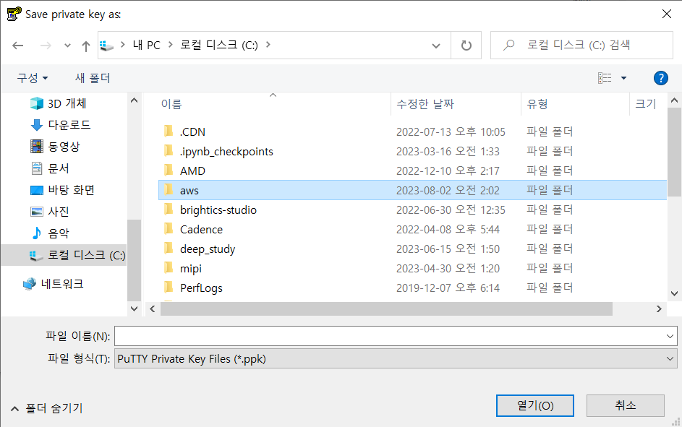The height and width of the screenshot is (427, 682).
Task: Change the view layout icon
Action: click(x=605, y=78)
